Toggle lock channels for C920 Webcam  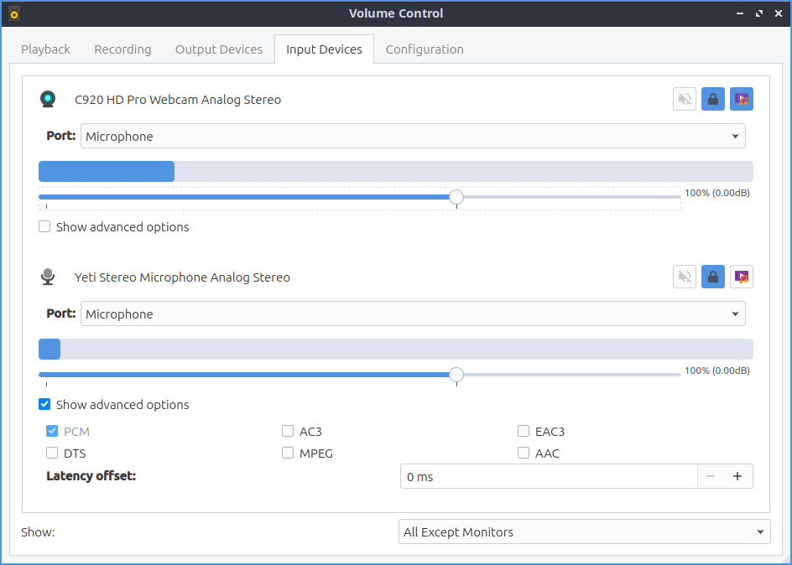(712, 99)
